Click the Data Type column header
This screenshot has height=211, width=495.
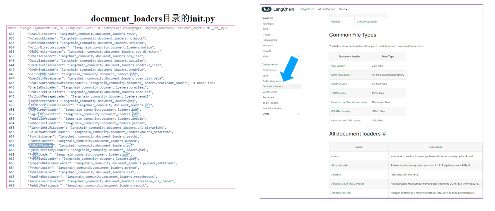pos(388,56)
